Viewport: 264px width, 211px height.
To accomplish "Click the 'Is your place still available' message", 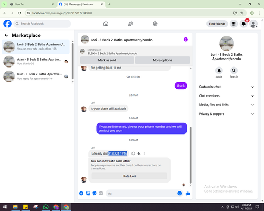I will point(108,109).
